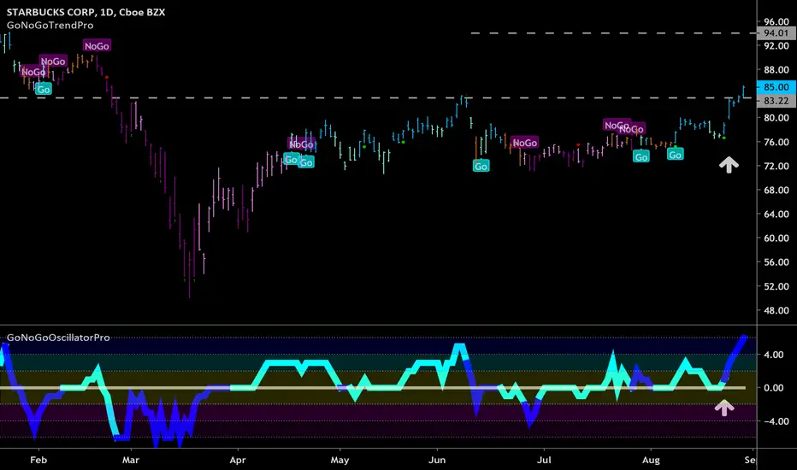
Task: Select the dashed horizontal line at 83.22
Action: tap(378, 97)
